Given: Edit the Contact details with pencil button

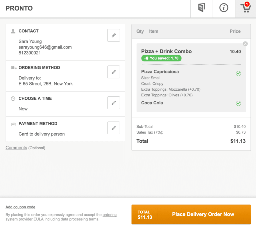Looking at the screenshot, I should pyautogui.click(x=114, y=35).
